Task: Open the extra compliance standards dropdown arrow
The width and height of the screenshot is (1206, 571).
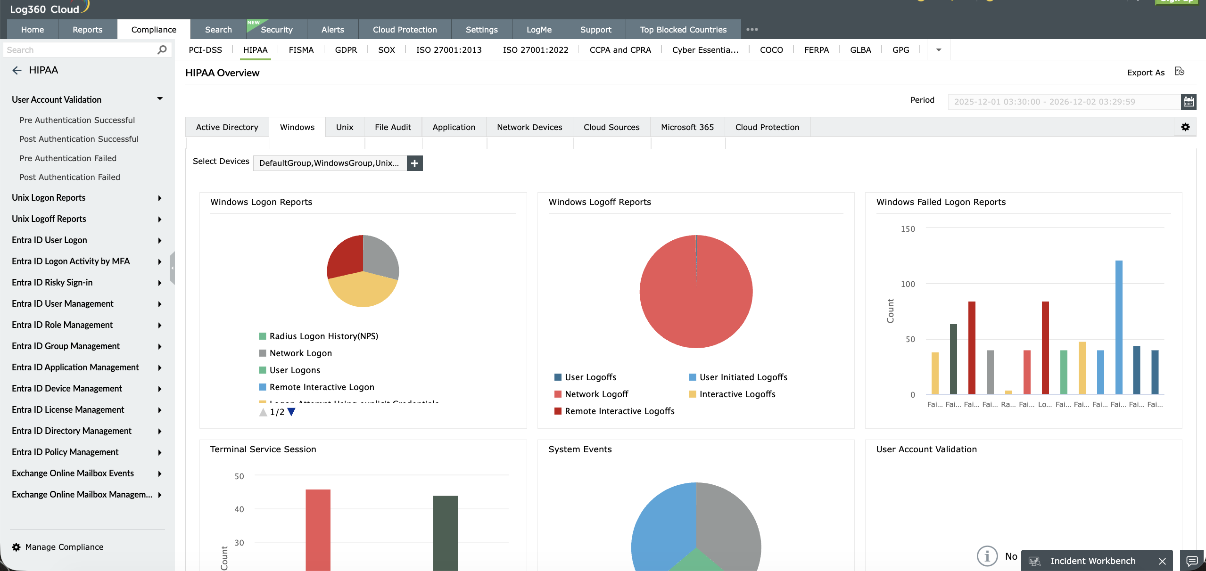Action: 938,49
